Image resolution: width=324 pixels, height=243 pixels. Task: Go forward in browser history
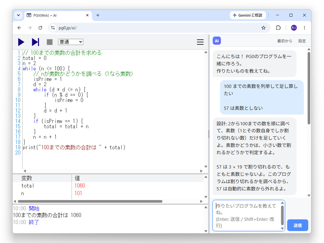[x=30, y=28]
